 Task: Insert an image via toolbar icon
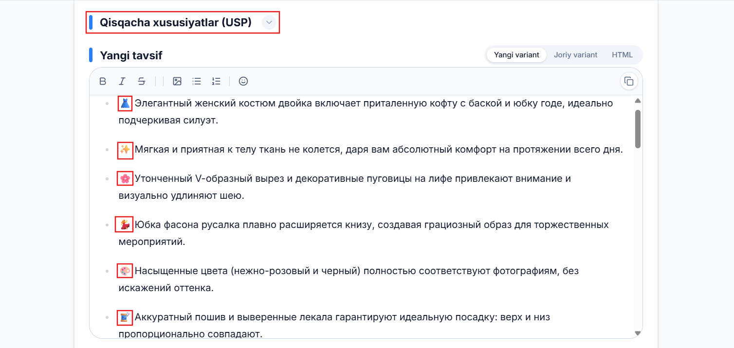177,81
